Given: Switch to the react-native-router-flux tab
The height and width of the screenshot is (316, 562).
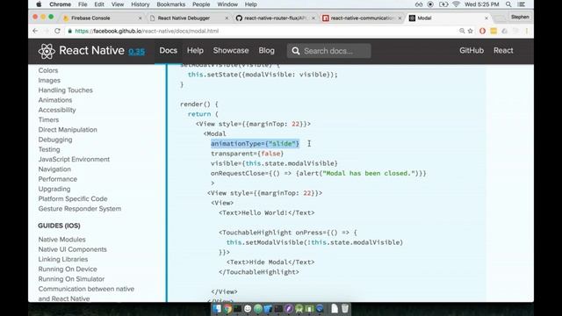Looking at the screenshot, I should point(275,18).
